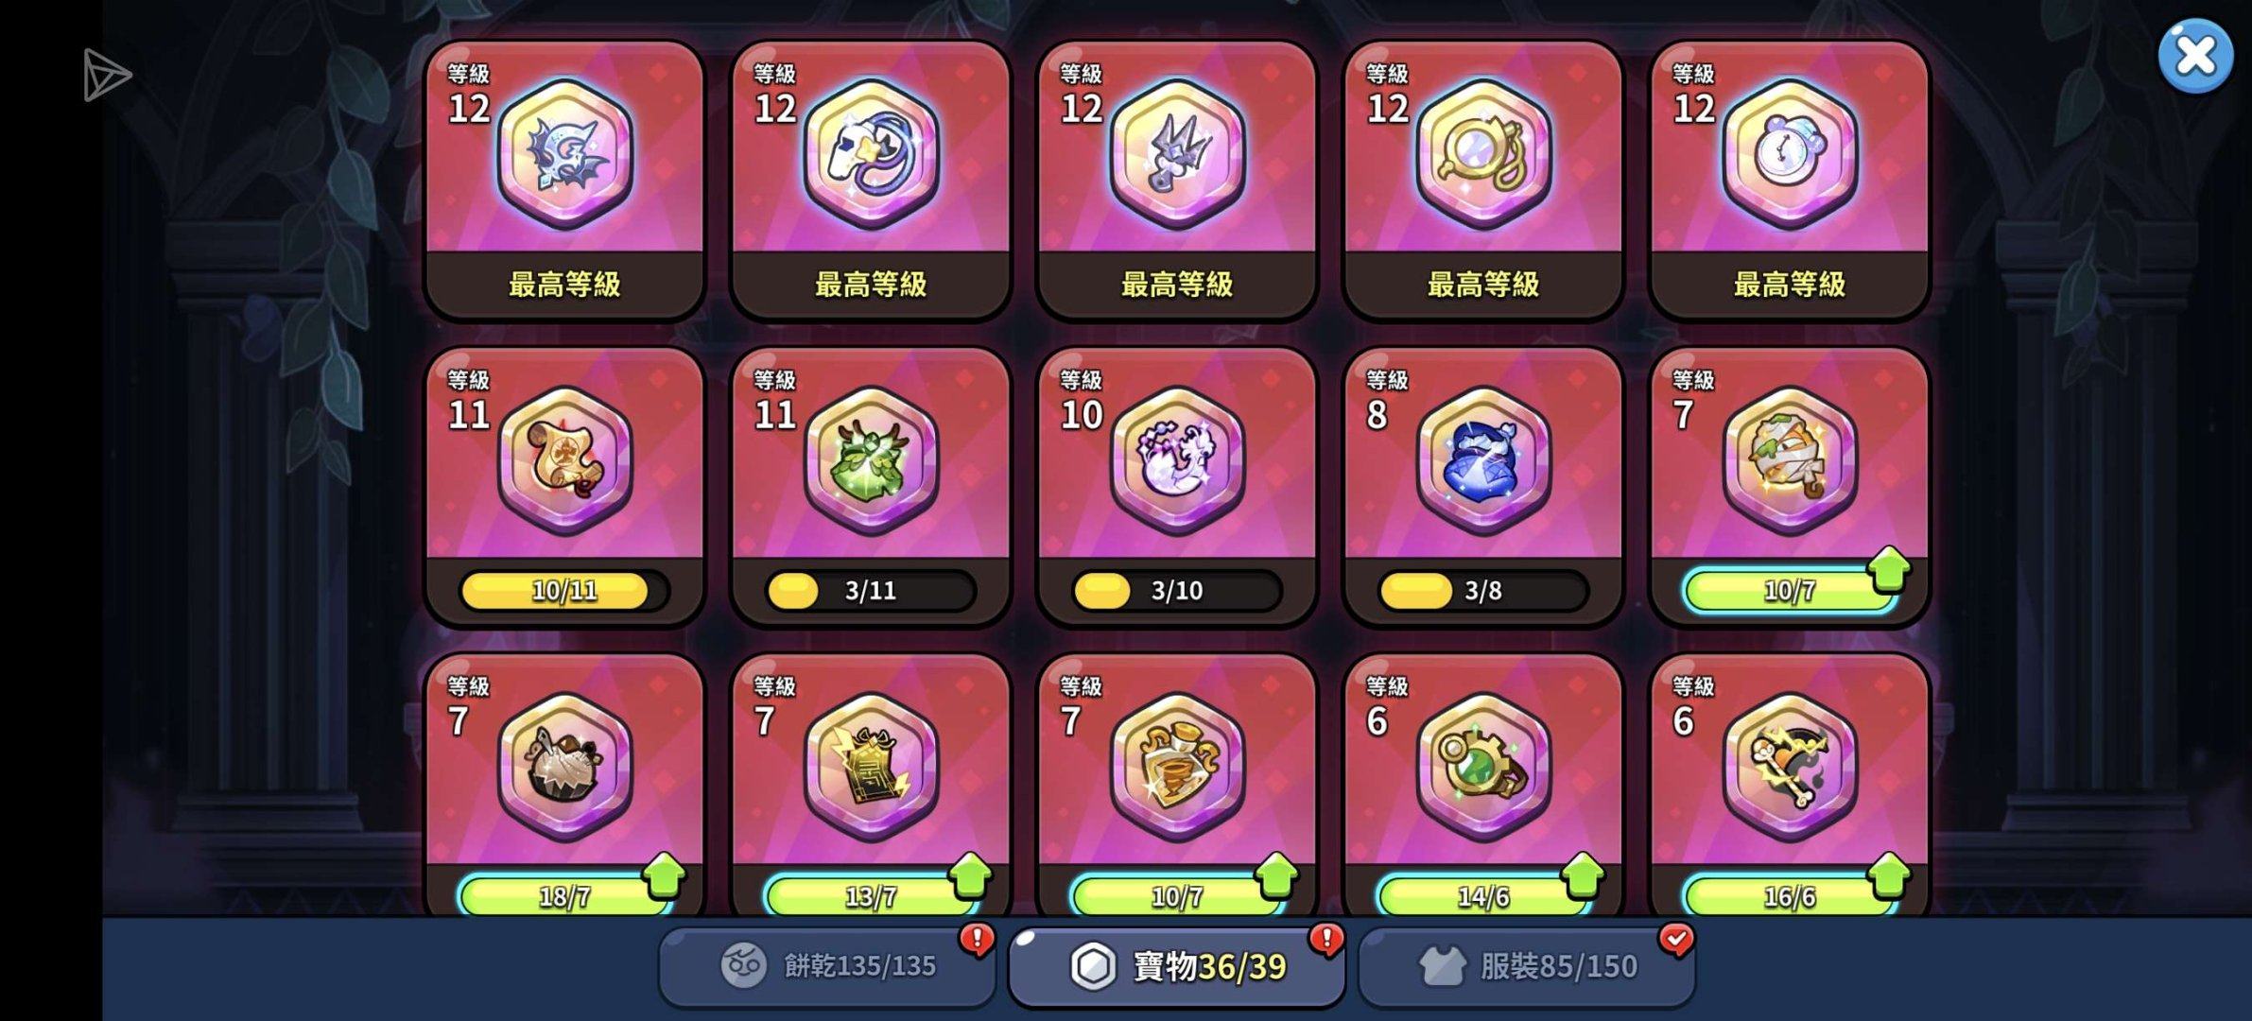Tap the upgrade arrow on 18/7 treasure
The width and height of the screenshot is (2252, 1021).
coord(665,875)
